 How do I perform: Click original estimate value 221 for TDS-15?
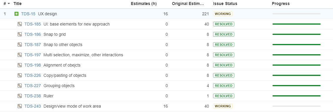click(205, 14)
